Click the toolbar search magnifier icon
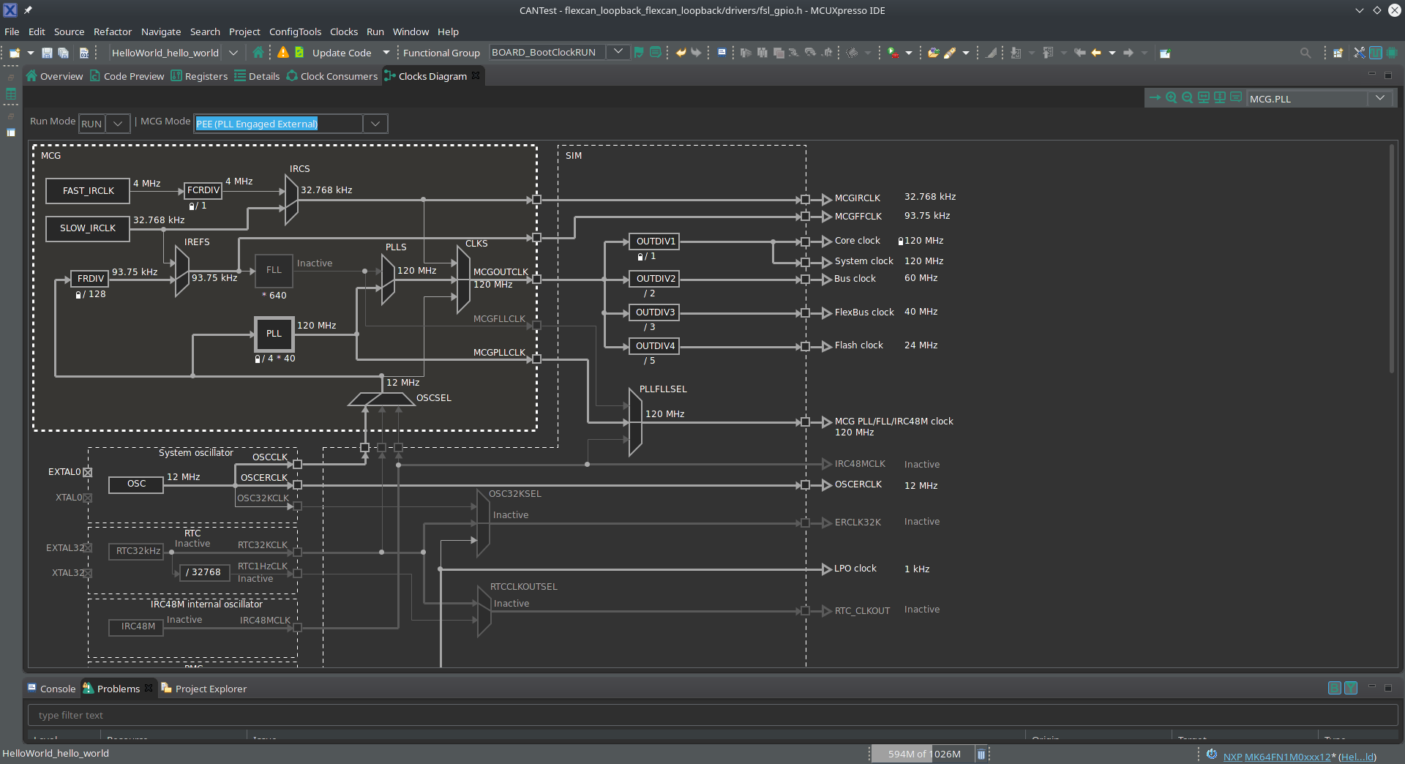The width and height of the screenshot is (1405, 764). click(x=1305, y=53)
